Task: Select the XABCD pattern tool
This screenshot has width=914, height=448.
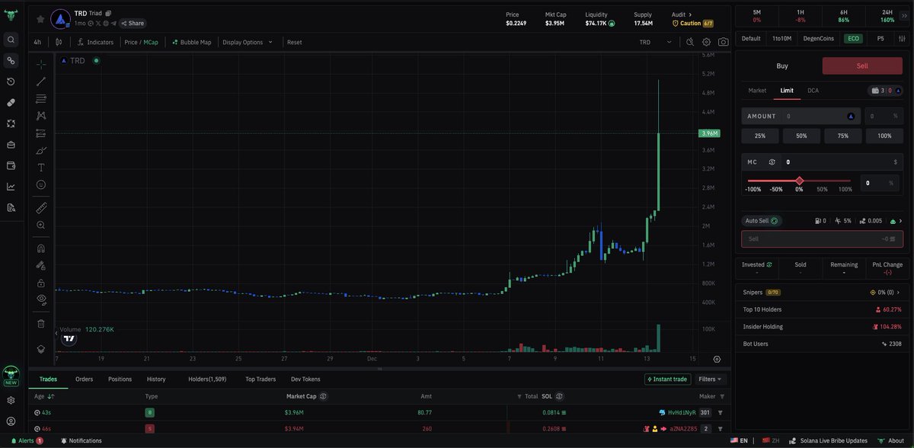Action: pyautogui.click(x=41, y=116)
